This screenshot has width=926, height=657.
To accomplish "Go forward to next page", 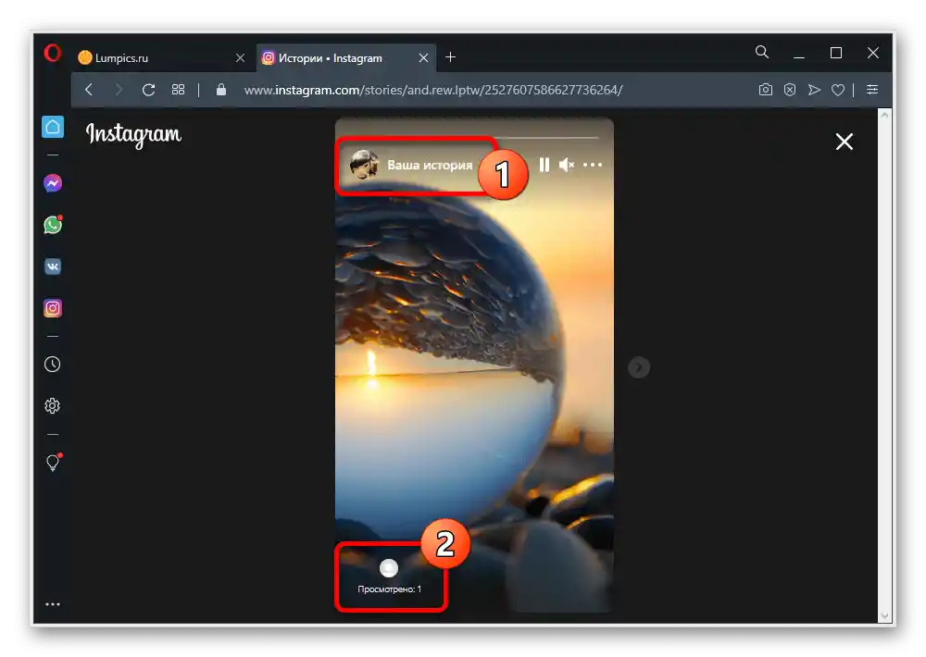I will [x=119, y=90].
